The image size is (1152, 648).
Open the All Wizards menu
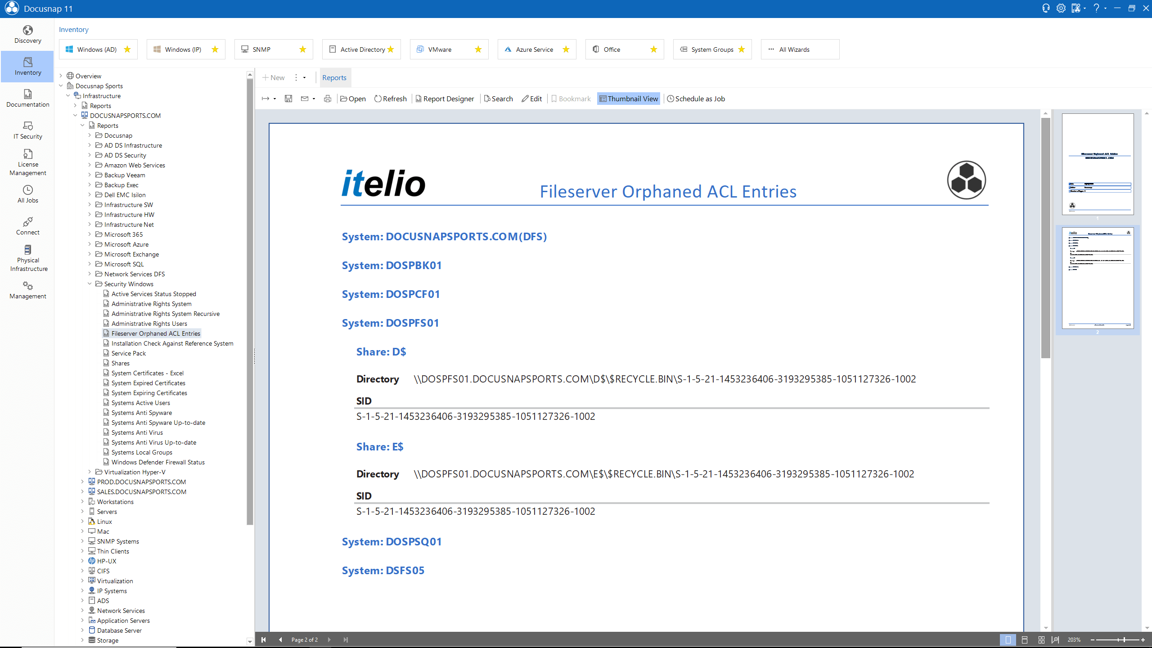(800, 49)
